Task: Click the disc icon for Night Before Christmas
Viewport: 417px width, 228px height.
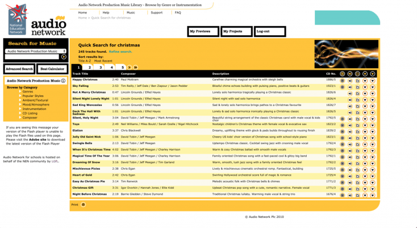Action: point(342,195)
